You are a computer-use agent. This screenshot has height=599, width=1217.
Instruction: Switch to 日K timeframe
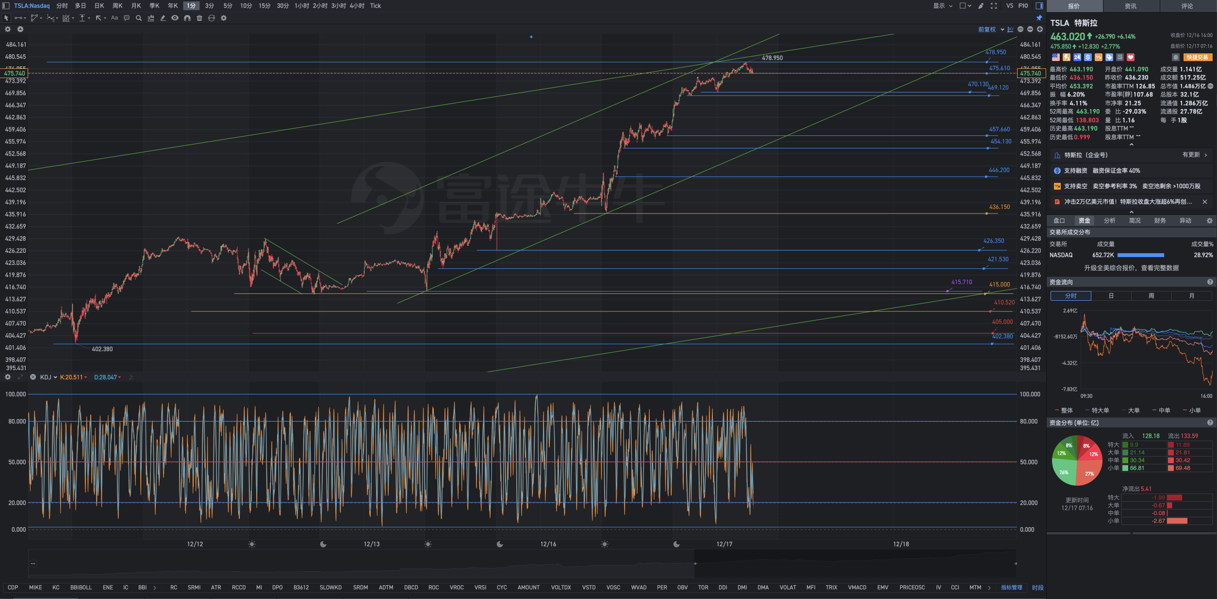[99, 6]
